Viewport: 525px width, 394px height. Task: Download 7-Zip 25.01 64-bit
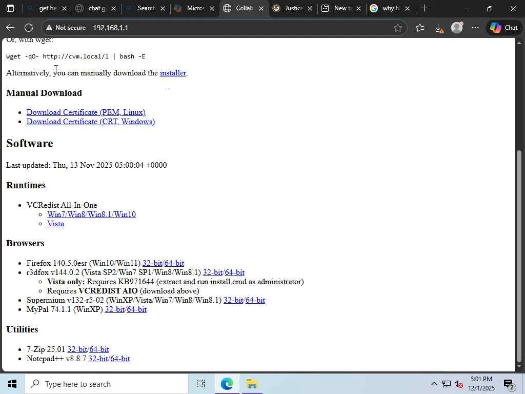(x=99, y=349)
